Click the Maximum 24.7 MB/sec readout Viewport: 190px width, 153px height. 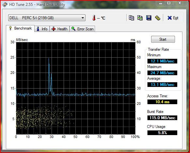click(x=162, y=73)
